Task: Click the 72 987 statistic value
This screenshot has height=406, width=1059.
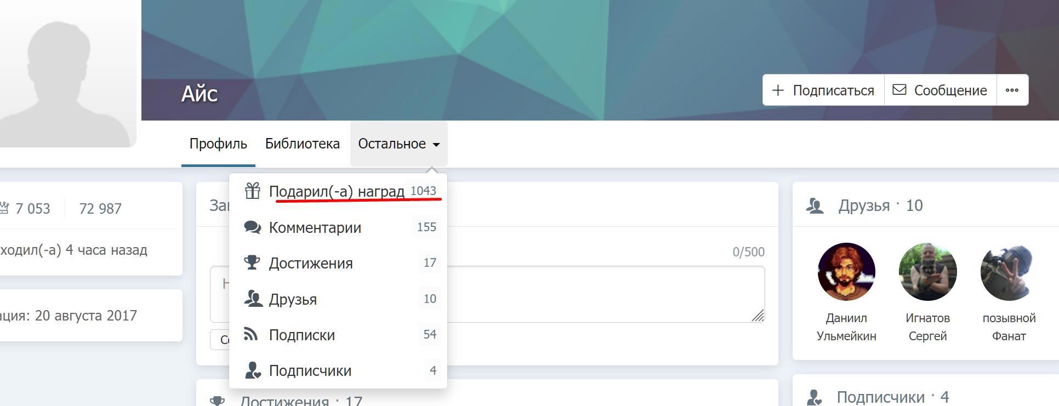Action: 100,209
